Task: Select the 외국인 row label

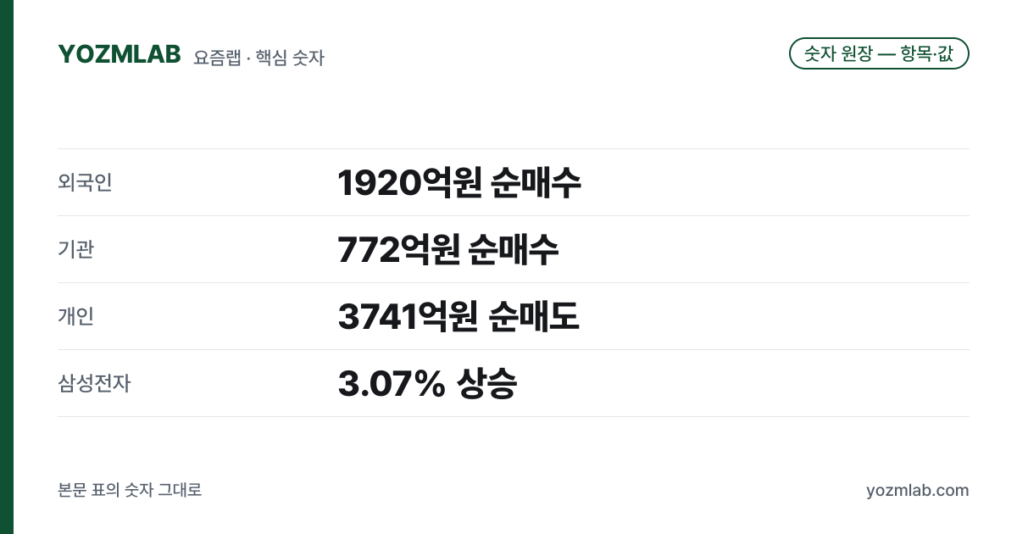Action: pos(85,182)
